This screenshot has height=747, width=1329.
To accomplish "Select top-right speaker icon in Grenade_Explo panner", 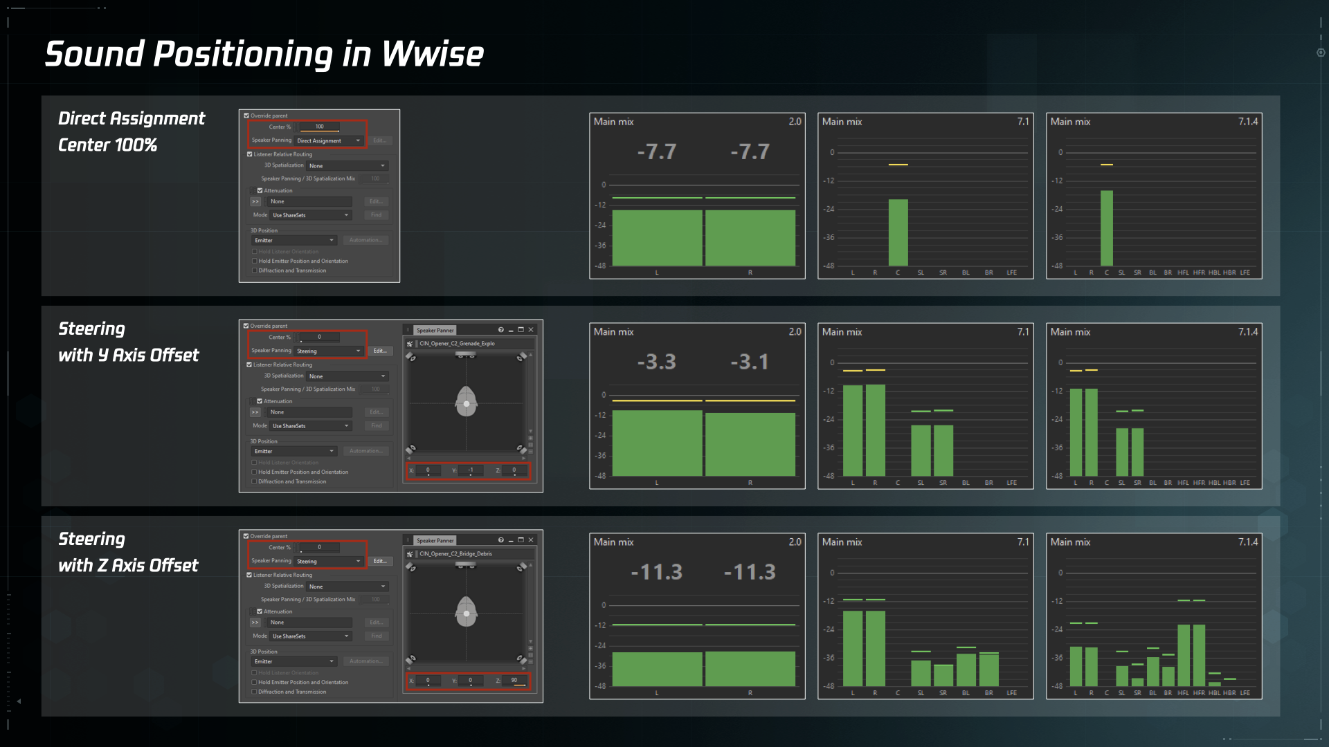I will tap(521, 357).
